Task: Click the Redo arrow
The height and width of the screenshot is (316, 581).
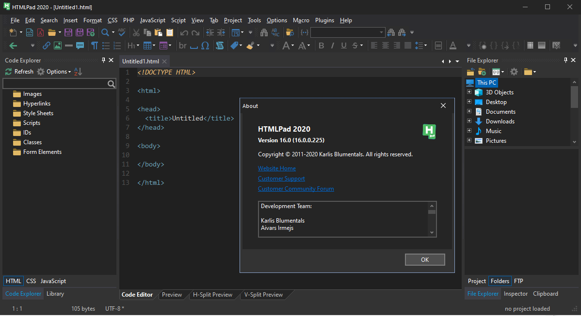Action: point(195,32)
